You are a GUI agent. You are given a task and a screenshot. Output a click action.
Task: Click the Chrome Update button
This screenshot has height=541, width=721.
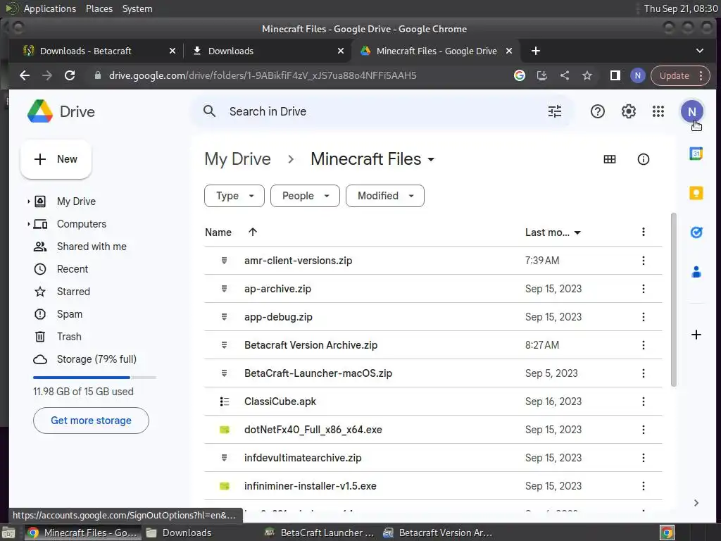coord(680,75)
